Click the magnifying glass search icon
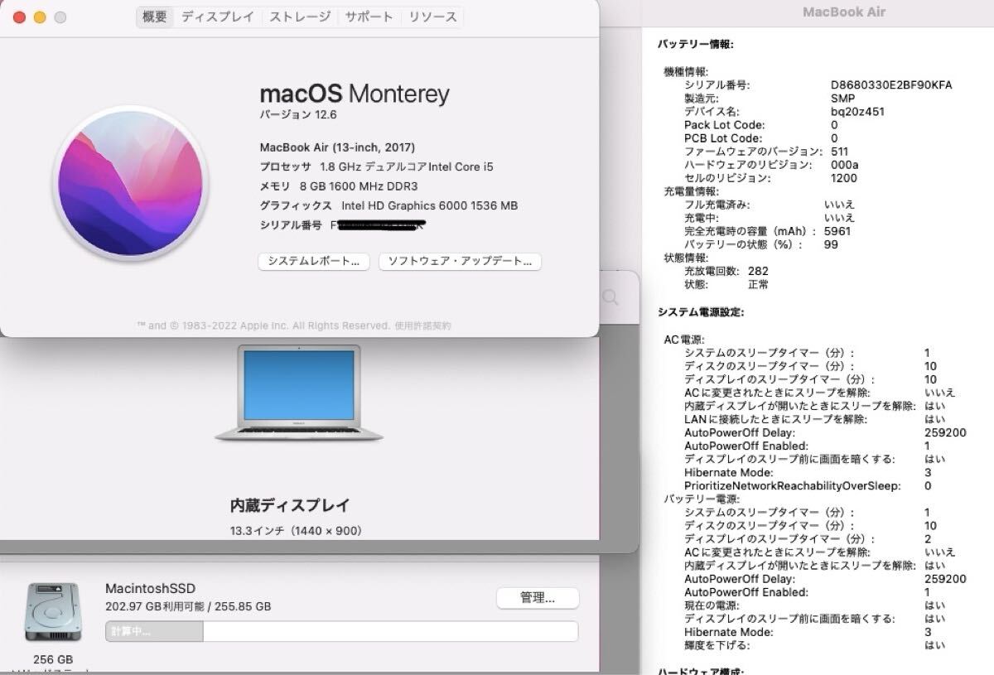This screenshot has height=675, width=994. 610,297
